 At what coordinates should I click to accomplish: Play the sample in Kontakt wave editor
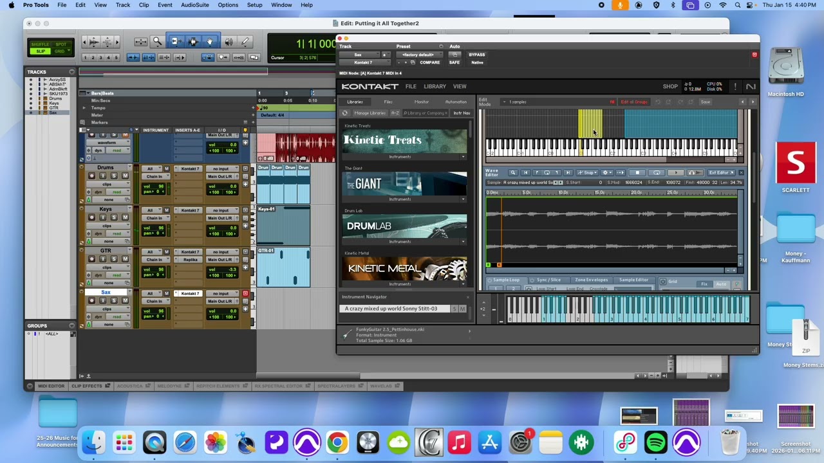(x=675, y=172)
